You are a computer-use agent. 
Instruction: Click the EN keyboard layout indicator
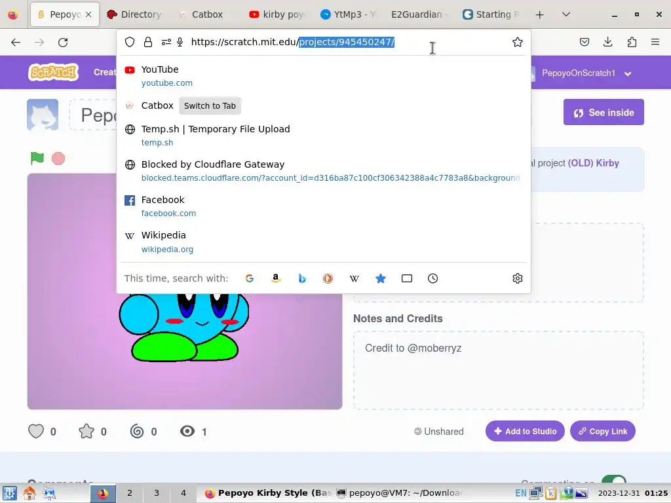pos(521,493)
